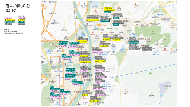The width and height of the screenshot is (190, 107).
Task: Click the pink 신축(18~) legend swatch
Action: pos(8,18)
